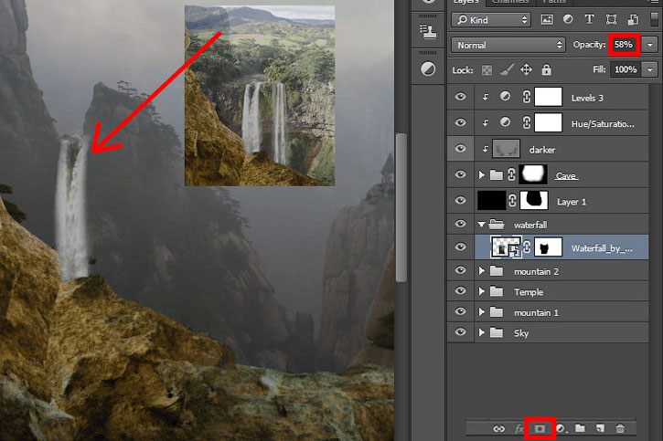Add a layer mask
The width and height of the screenshot is (663, 441).
540,429
